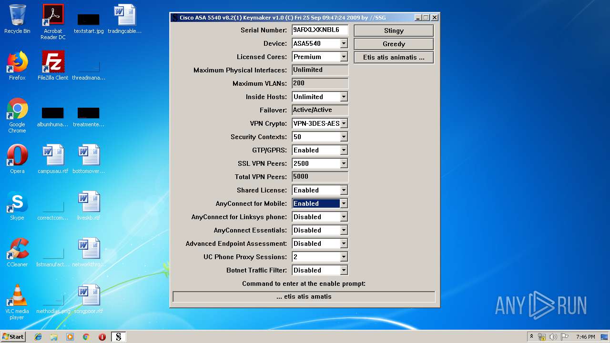Click the command output field
The width and height of the screenshot is (610, 343).
click(304, 297)
